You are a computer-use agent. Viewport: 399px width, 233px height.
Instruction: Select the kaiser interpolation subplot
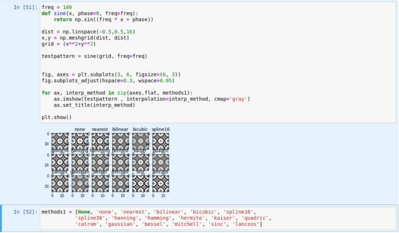140,162
